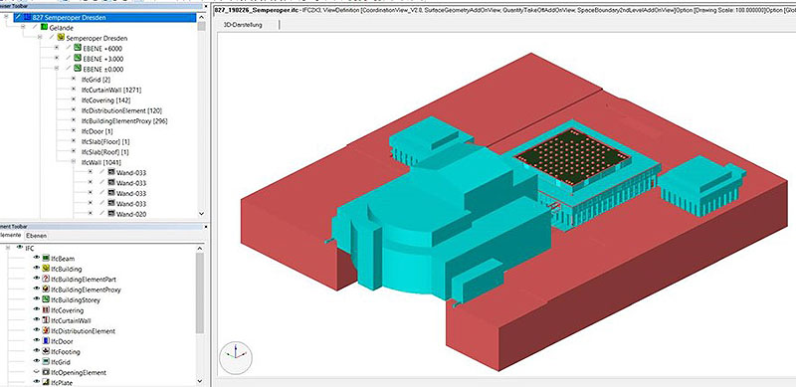Click the pencil icon next to Gelände
The width and height of the screenshot is (796, 387).
(35, 27)
